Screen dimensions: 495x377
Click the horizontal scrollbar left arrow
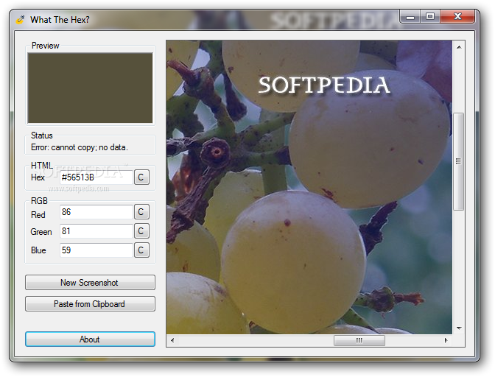point(172,340)
